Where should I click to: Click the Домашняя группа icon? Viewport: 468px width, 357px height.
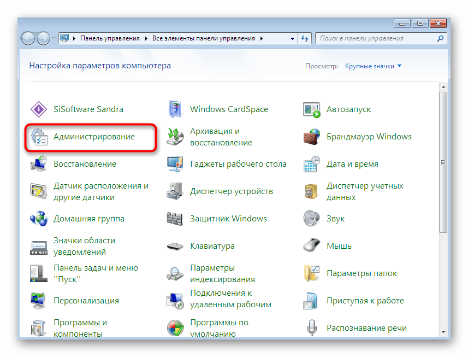[39, 219]
